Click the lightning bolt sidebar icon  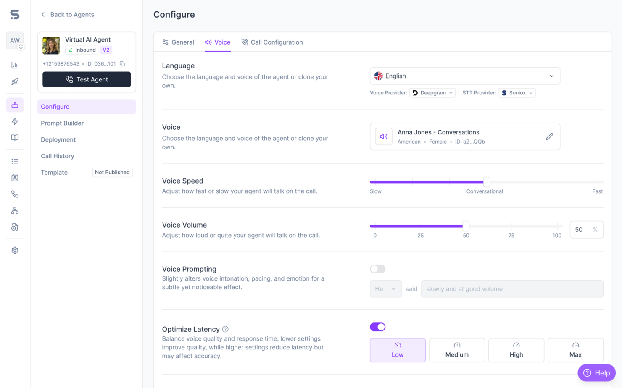15,121
